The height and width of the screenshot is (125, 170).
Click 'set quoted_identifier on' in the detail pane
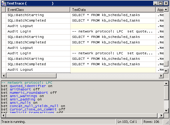[27, 86]
